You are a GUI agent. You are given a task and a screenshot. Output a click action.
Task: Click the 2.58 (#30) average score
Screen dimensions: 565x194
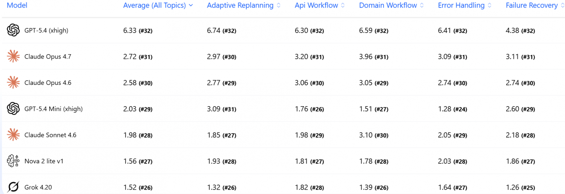[138, 83]
